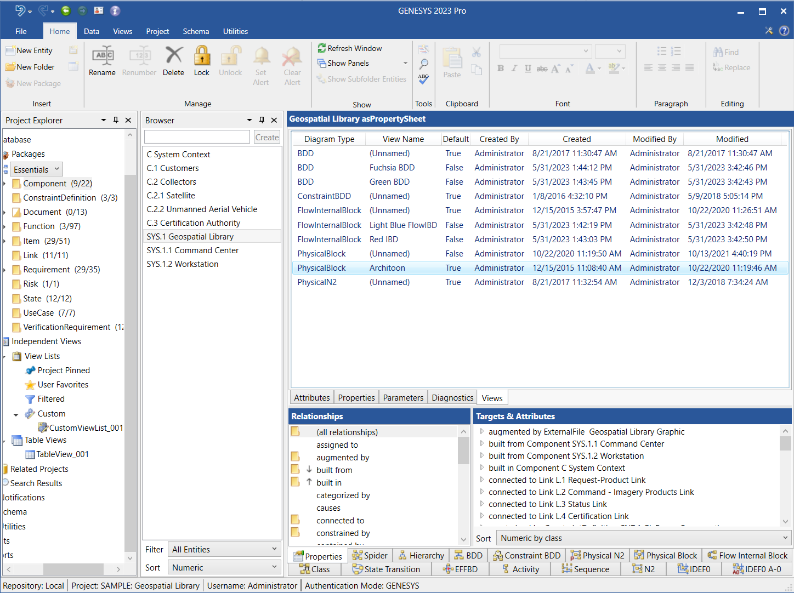Viewport: 794px width, 593px height.
Task: Click the Browser search input field
Action: click(x=197, y=137)
